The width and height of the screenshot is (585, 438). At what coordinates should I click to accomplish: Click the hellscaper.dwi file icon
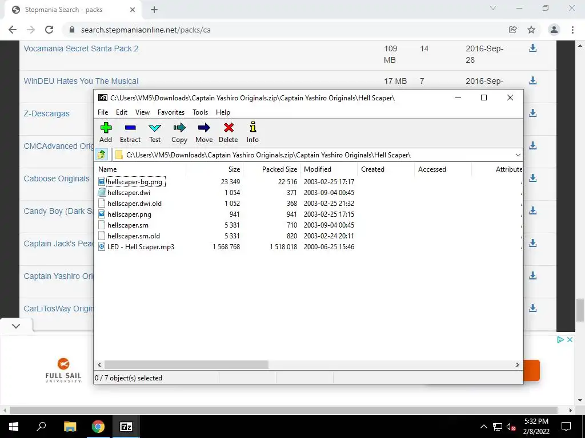102,193
